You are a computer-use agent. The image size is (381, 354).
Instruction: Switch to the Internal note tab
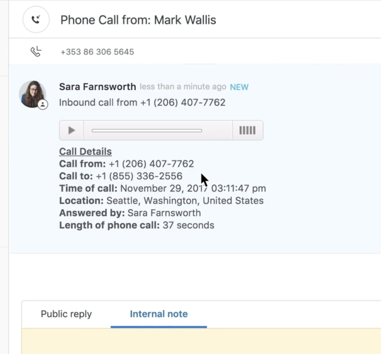click(x=158, y=314)
